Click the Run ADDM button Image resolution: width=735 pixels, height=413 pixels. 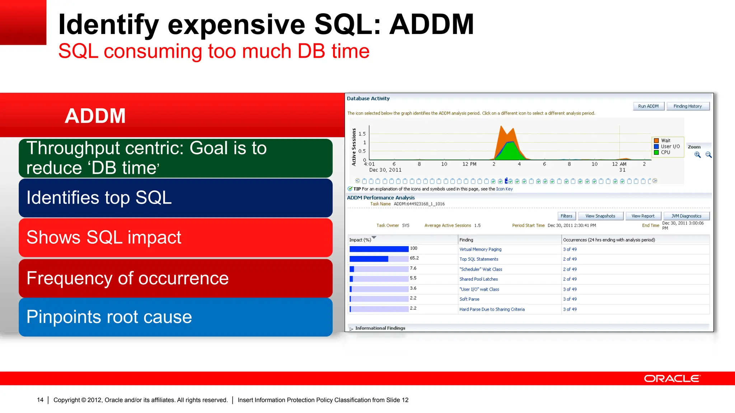[x=648, y=106]
